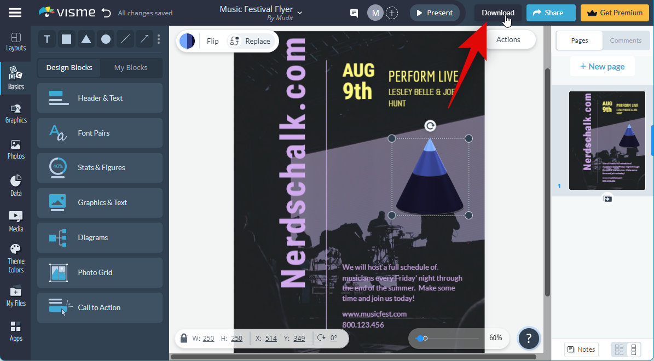Viewport: 654px width, 361px height.
Task: Open the Actions menu
Action: (x=508, y=39)
